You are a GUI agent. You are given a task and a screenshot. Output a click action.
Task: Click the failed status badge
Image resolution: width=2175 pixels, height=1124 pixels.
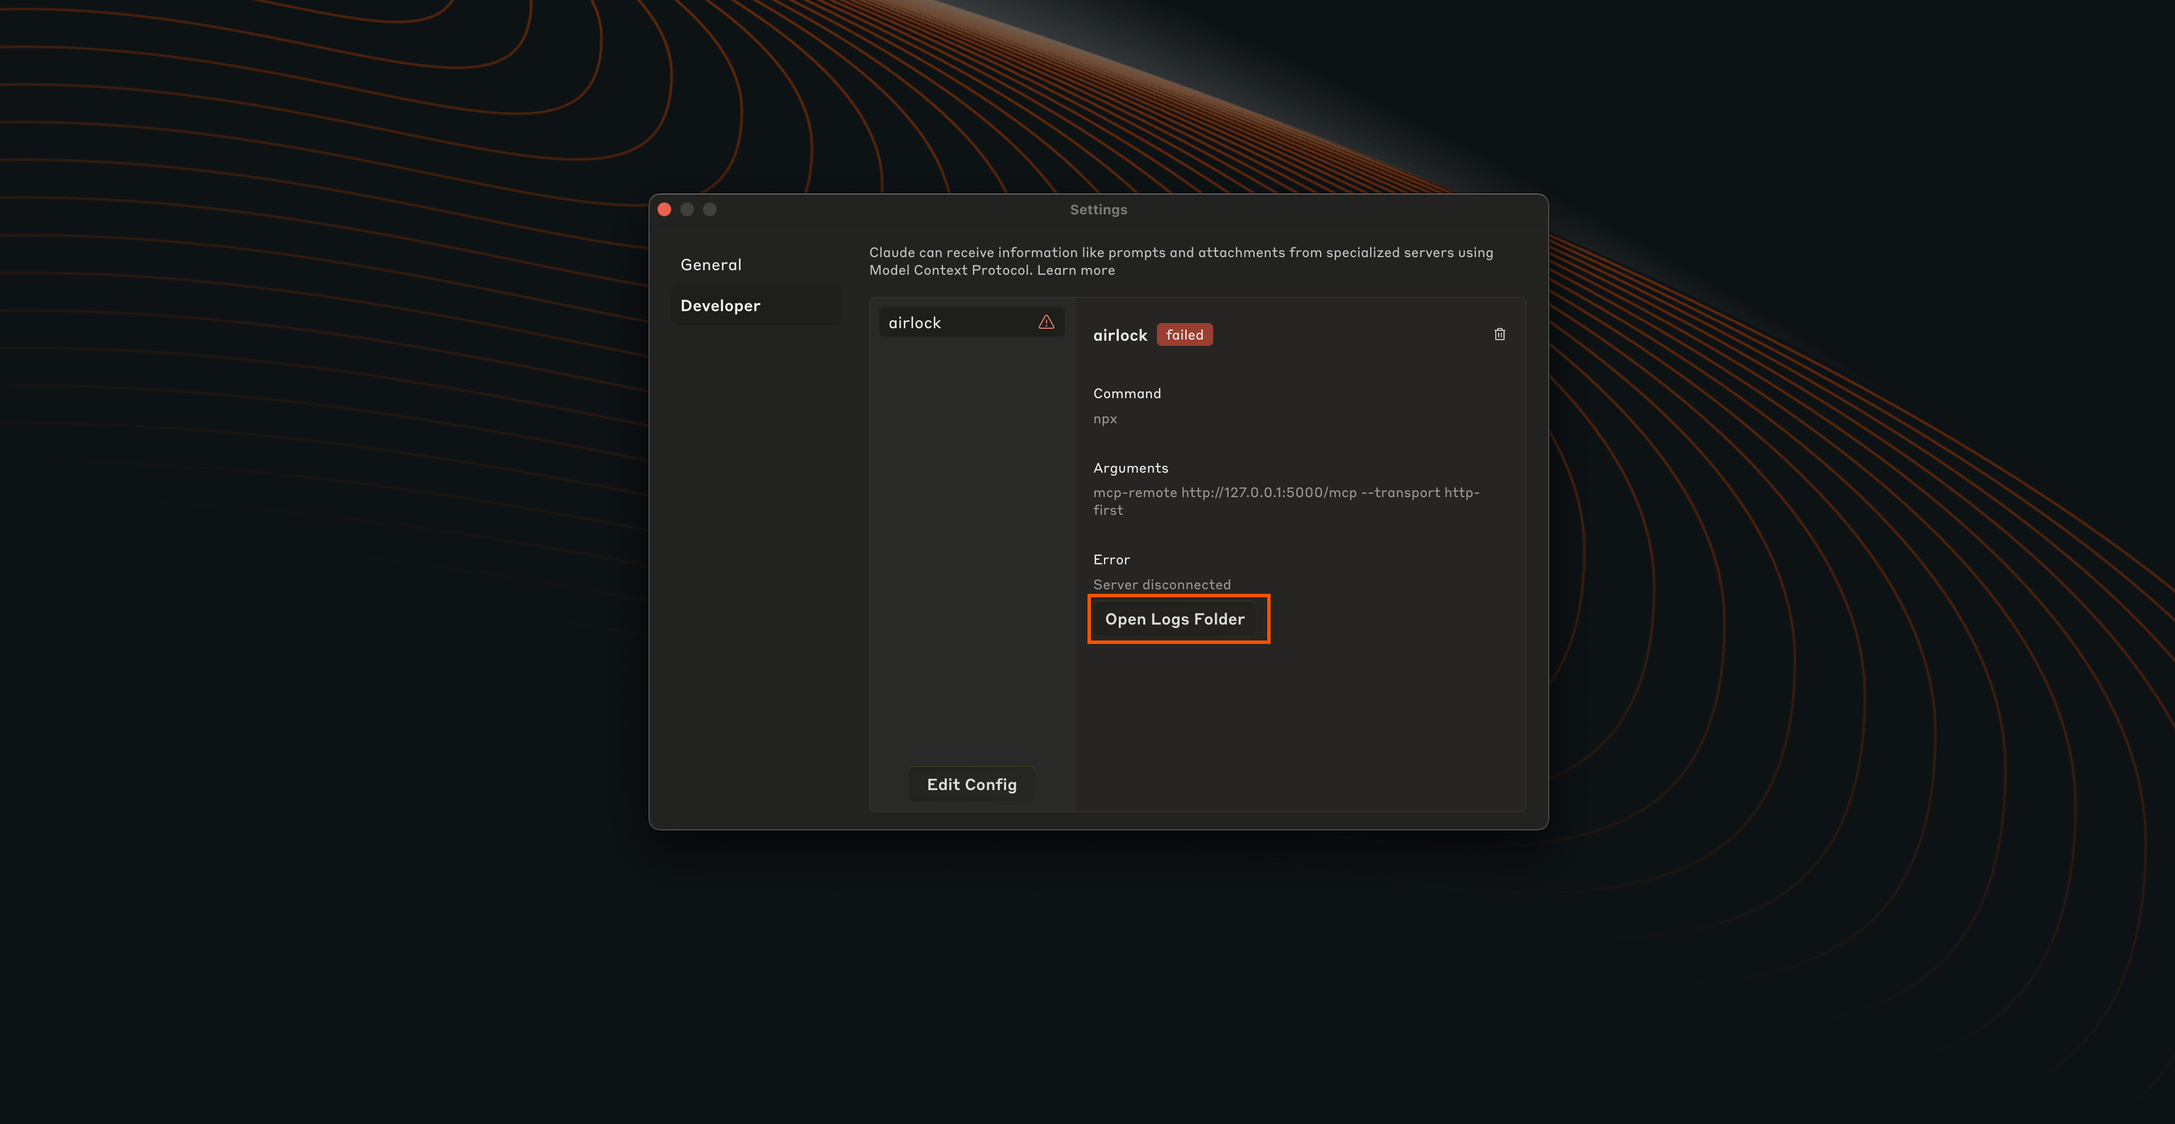(1185, 334)
